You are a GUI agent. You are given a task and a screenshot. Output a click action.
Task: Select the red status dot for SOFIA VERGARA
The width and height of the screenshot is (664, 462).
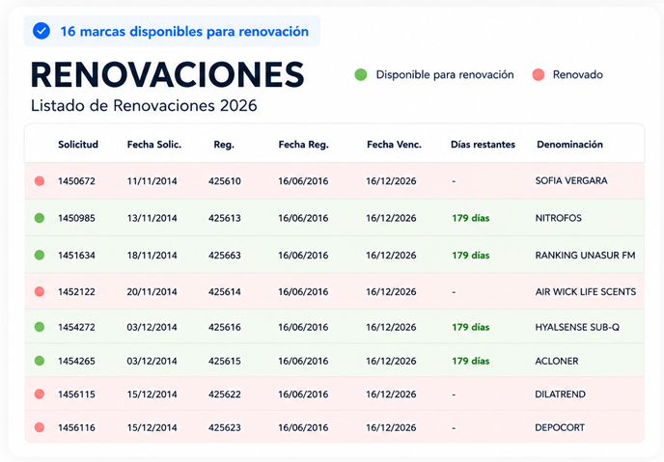tap(40, 181)
